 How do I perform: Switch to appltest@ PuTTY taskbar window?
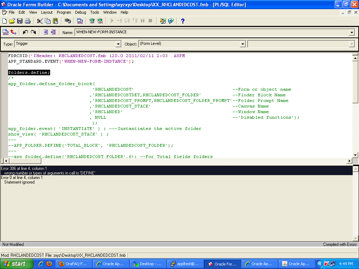pos(185,264)
